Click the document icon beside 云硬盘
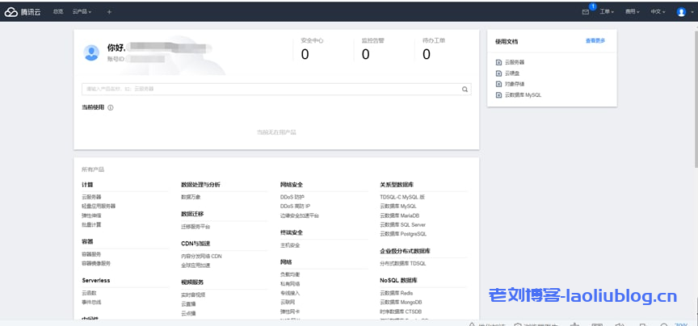 [x=498, y=73]
